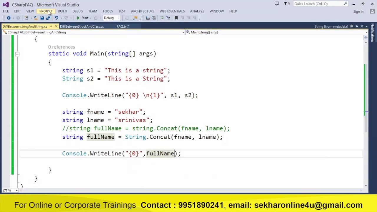
Task: Open the WINDOW menu
Action: 217,11
